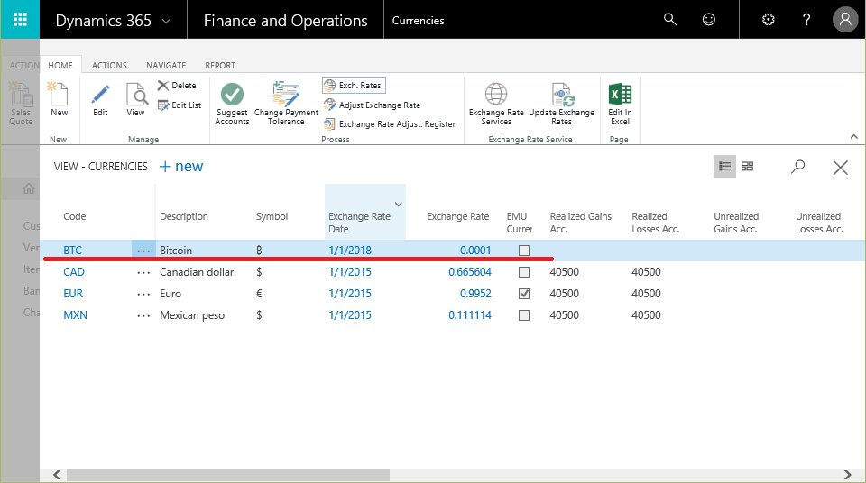Click the + new link
Screen dimensions: 866x483
click(181, 166)
